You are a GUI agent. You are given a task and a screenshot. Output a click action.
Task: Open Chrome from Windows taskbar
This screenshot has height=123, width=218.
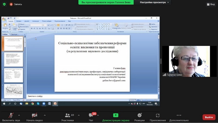[32, 104]
